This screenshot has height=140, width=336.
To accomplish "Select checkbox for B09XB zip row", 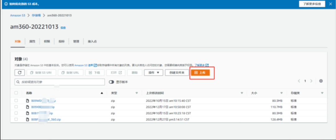I will [16, 107].
